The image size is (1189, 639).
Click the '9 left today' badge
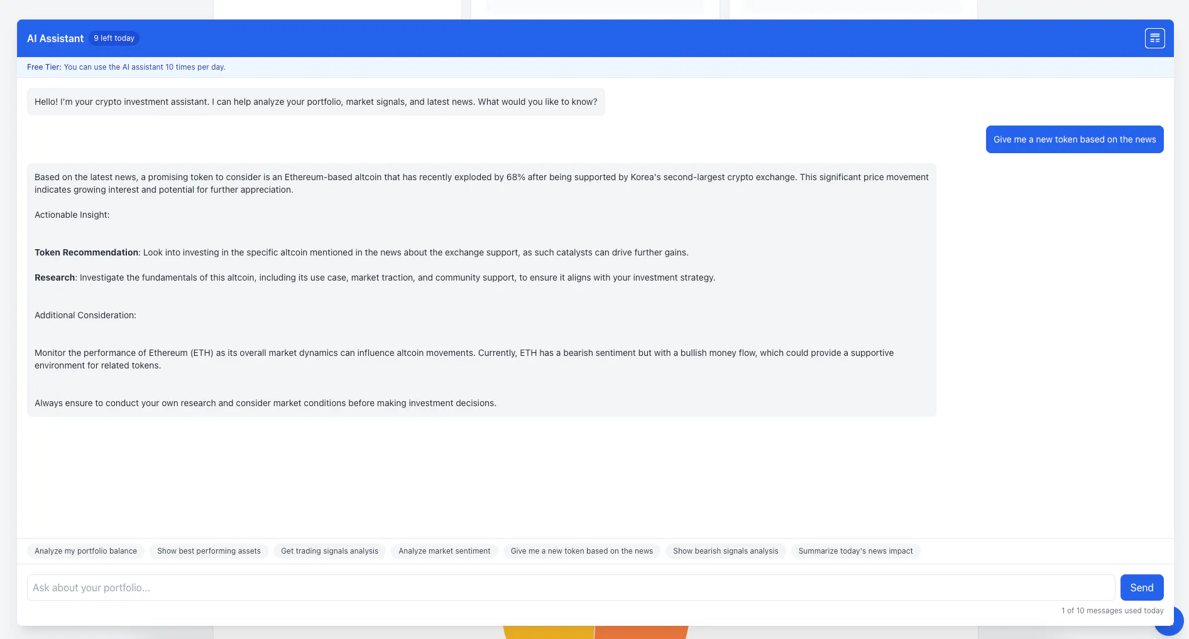[114, 38]
